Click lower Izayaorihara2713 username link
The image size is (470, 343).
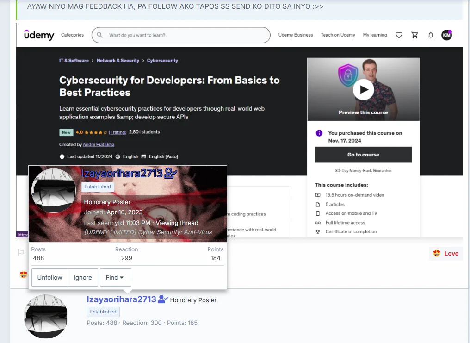[x=121, y=299]
